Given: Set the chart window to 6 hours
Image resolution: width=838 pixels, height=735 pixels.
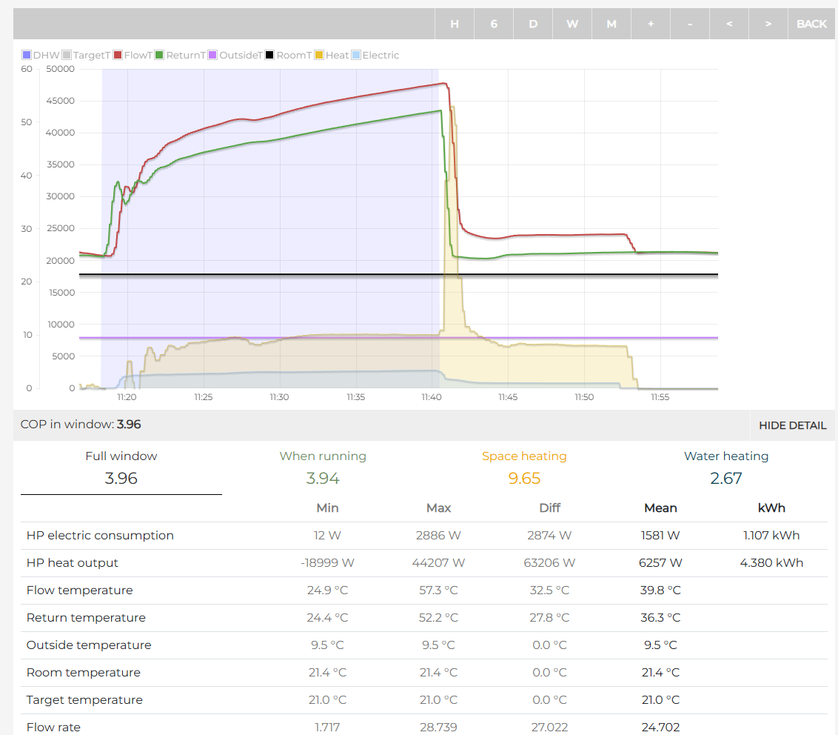Looking at the screenshot, I should [494, 24].
